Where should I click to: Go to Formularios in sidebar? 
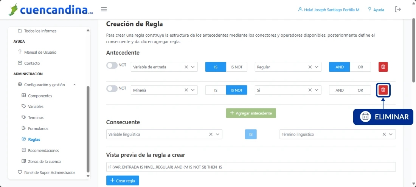coord(38,128)
